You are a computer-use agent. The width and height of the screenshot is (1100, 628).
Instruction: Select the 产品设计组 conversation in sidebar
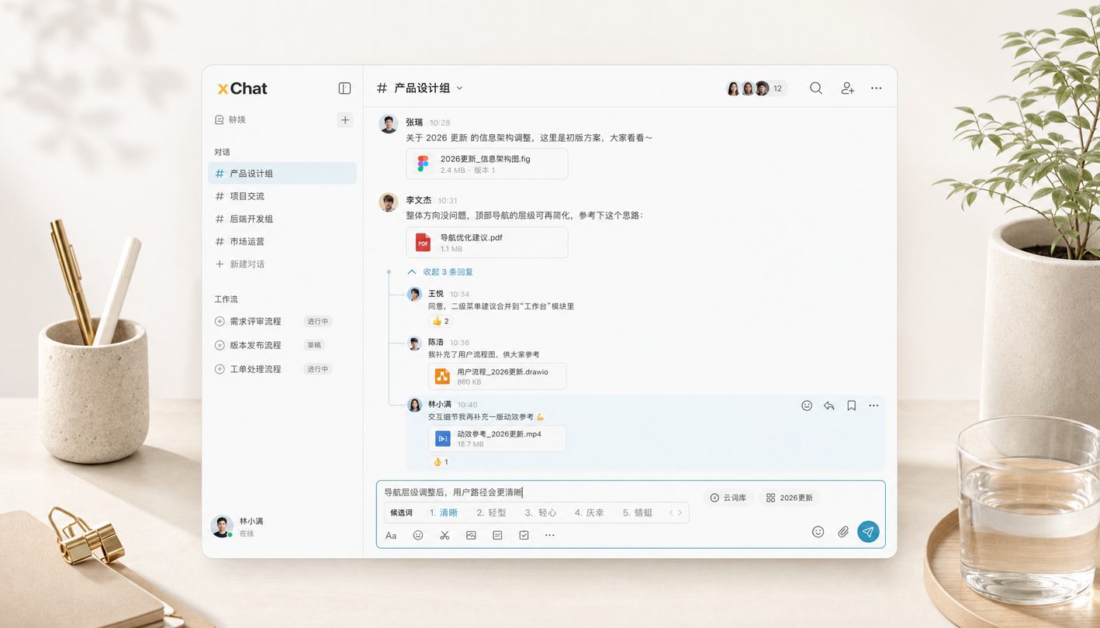[282, 174]
